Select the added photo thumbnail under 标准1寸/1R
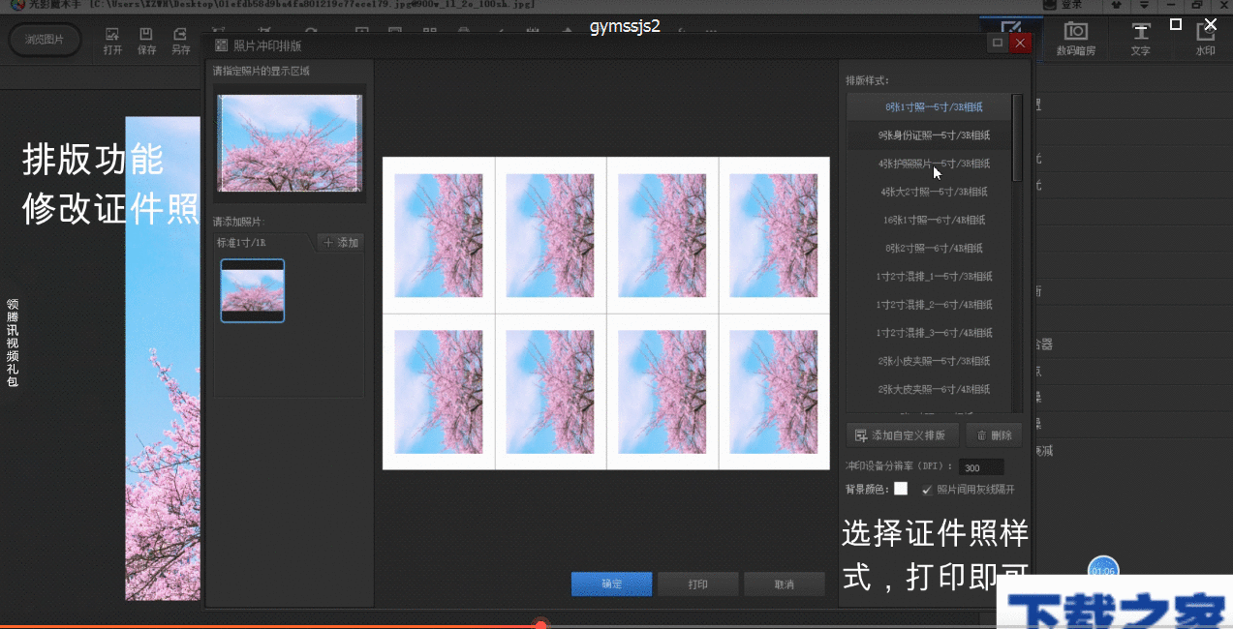This screenshot has height=629, width=1233. [x=253, y=290]
